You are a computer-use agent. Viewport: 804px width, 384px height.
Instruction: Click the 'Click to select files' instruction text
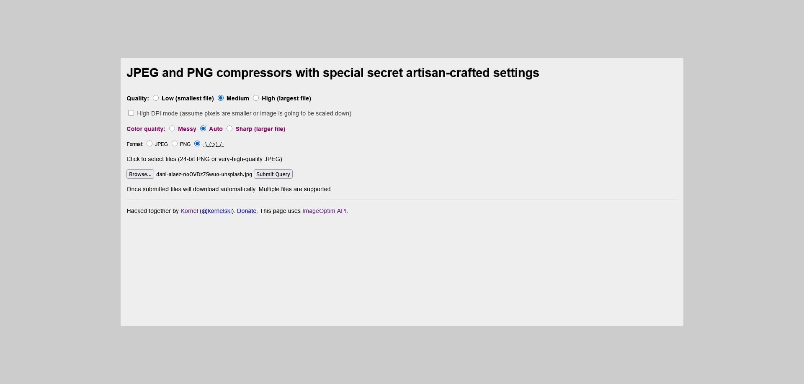204,159
